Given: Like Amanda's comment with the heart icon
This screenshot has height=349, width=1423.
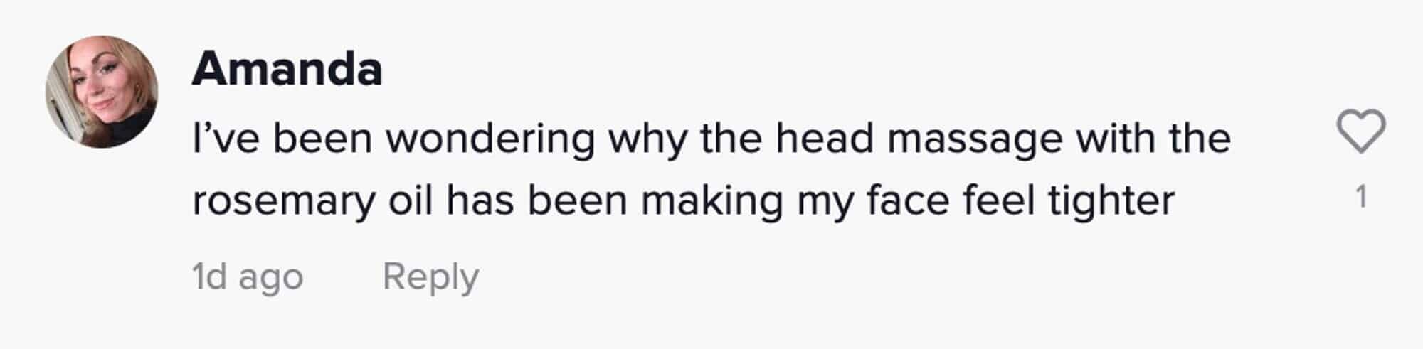Looking at the screenshot, I should tap(1360, 131).
